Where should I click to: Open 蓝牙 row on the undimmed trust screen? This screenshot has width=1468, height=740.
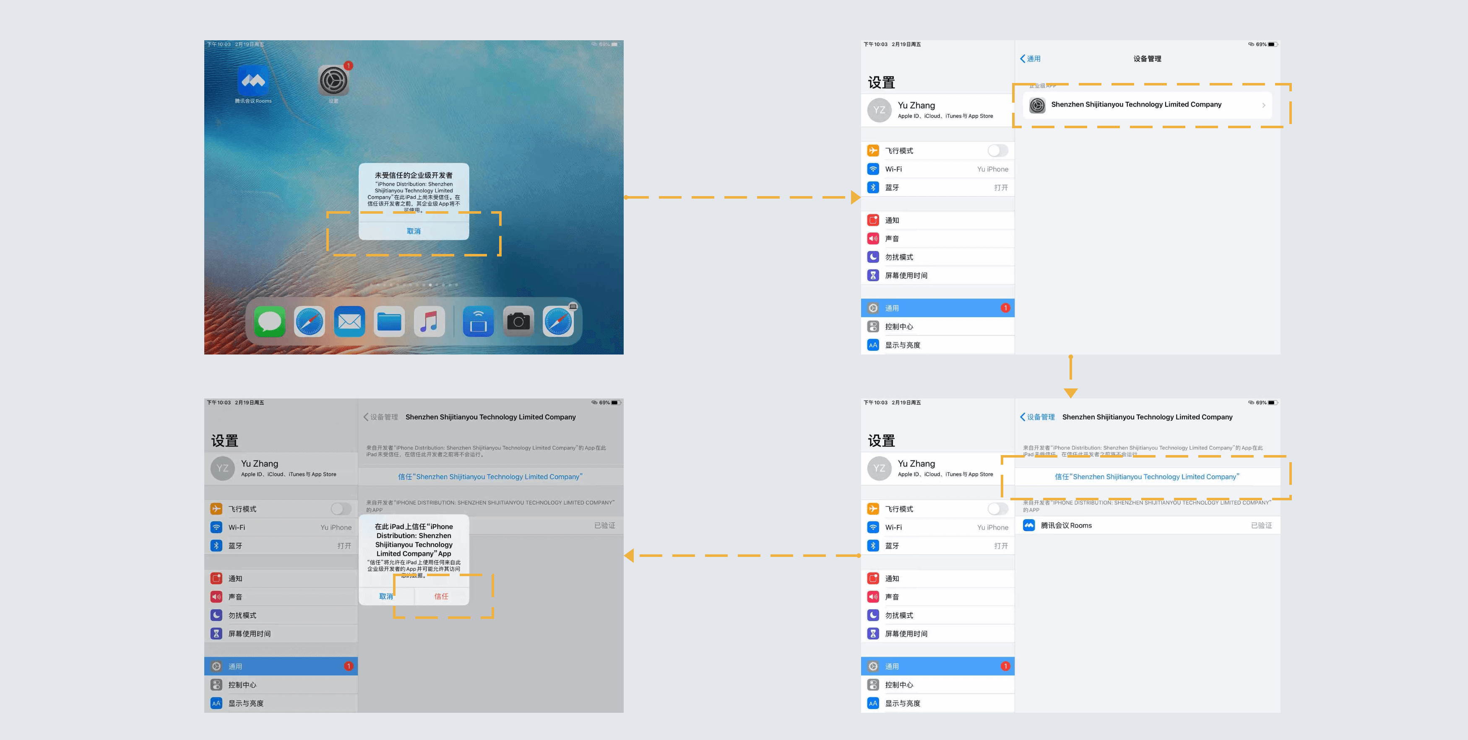(937, 545)
